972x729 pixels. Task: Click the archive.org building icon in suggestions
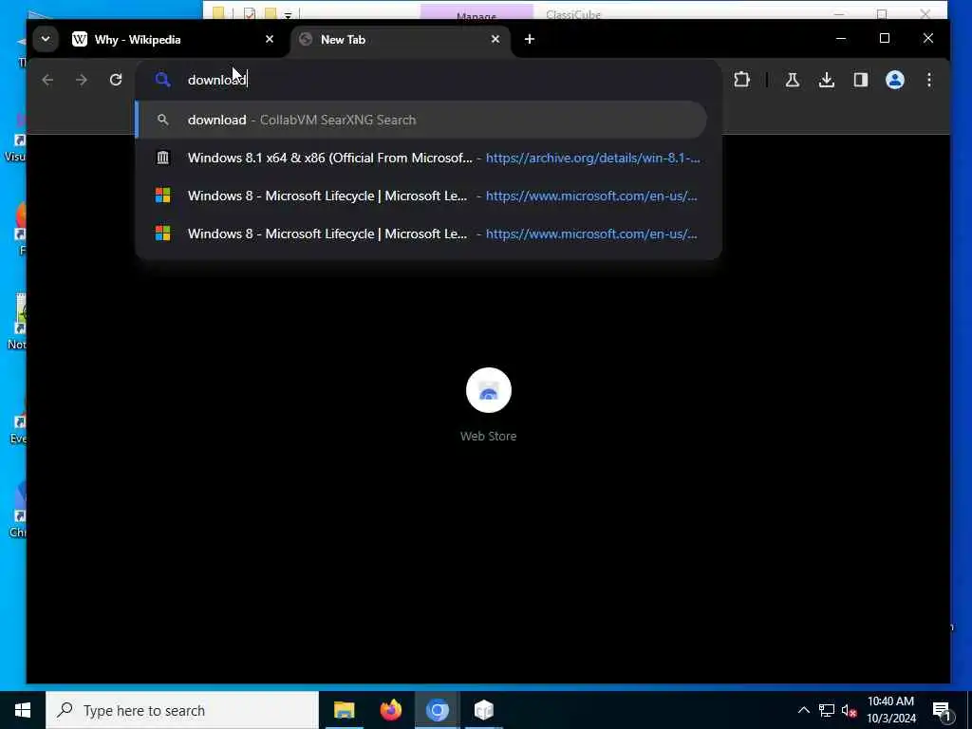click(162, 159)
